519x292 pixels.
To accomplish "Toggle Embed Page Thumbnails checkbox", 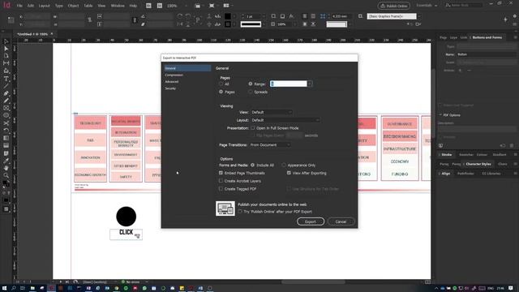I will pyautogui.click(x=221, y=173).
